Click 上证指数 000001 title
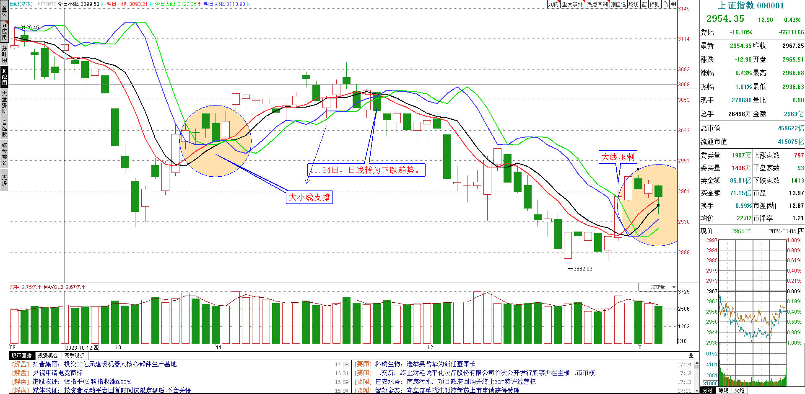805x394 pixels. tap(751, 5)
